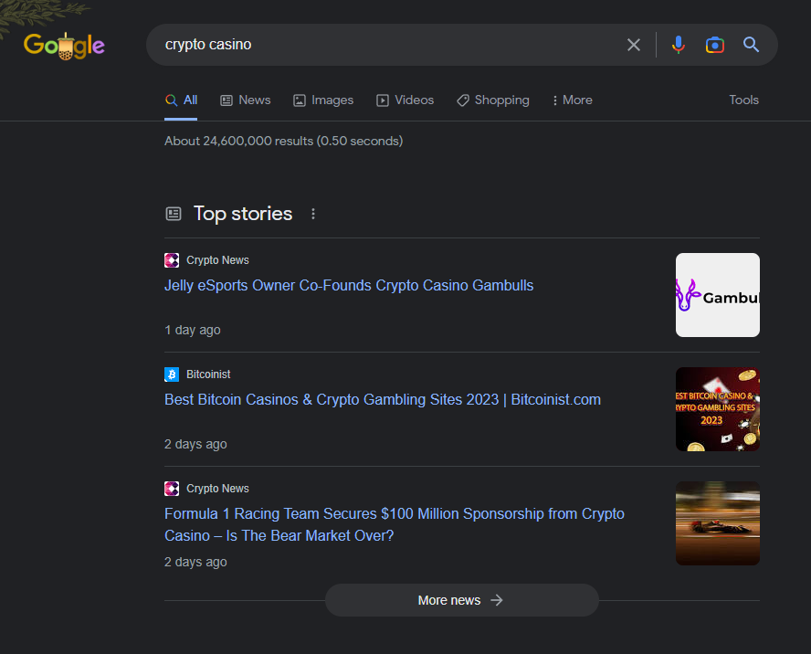The height and width of the screenshot is (654, 811).
Task: Click the Bitcoinist favicon
Action: (172, 374)
